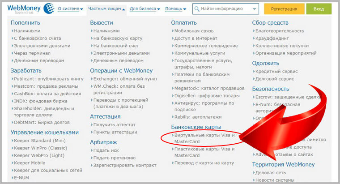The width and height of the screenshot is (340, 184).
Task: Open 'INDX: фондовая биржа' link
Action: [x=41, y=101]
